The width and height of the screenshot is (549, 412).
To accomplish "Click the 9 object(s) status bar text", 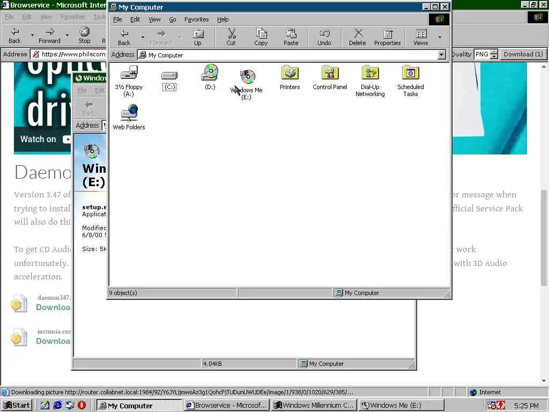I will 123,293.
